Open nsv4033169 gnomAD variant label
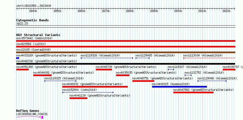Viewport: 243px width, 120px height. 47,55
